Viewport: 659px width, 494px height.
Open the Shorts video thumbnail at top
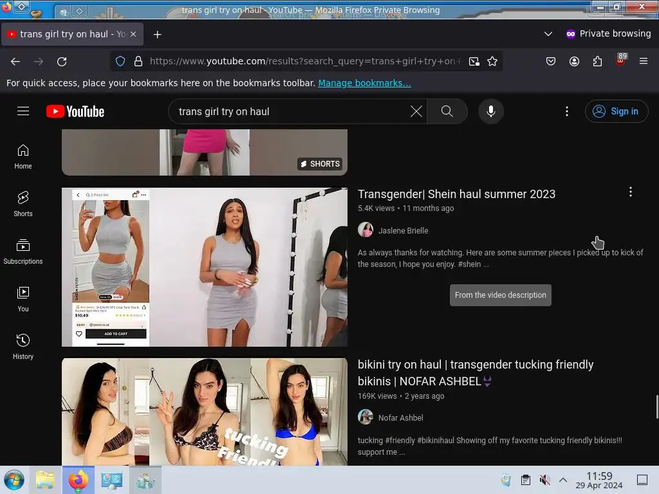tap(205, 152)
